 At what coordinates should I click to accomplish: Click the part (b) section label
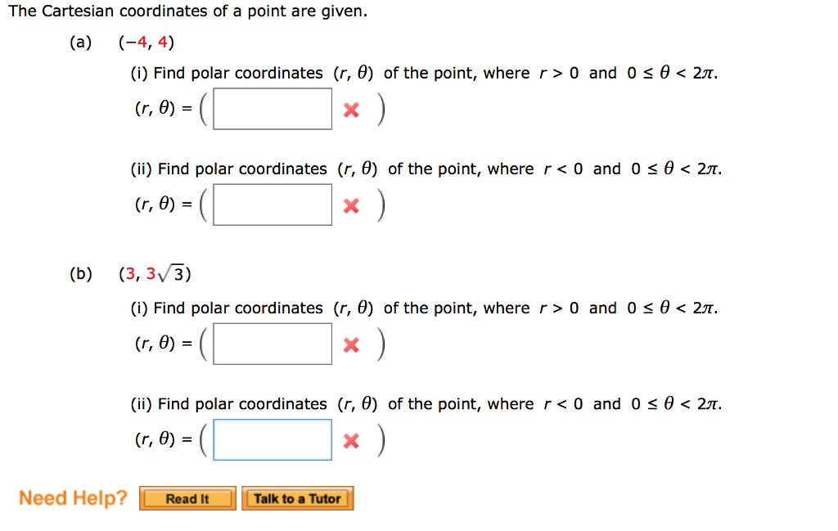pyautogui.click(x=80, y=274)
